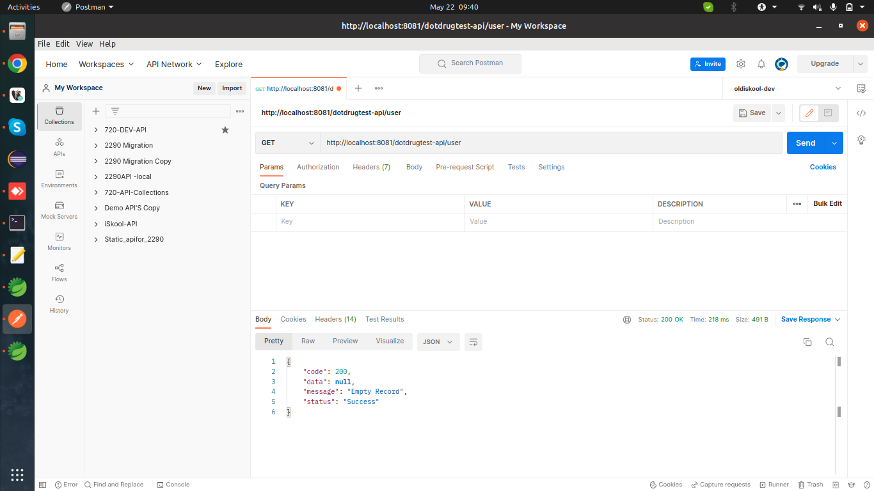This screenshot has height=491, width=874.
Task: Open the GET method dropdown
Action: point(288,143)
